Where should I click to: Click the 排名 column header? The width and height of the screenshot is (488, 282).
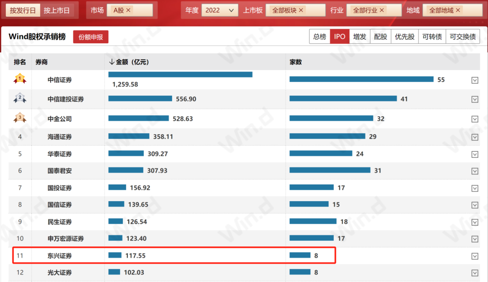pos(19,62)
